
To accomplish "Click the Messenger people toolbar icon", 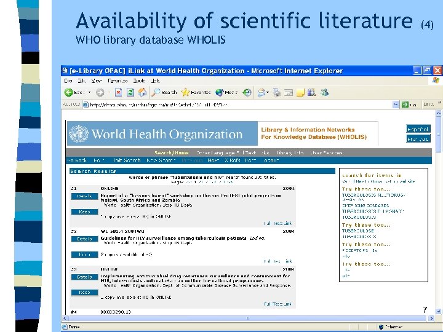I will (324, 92).
